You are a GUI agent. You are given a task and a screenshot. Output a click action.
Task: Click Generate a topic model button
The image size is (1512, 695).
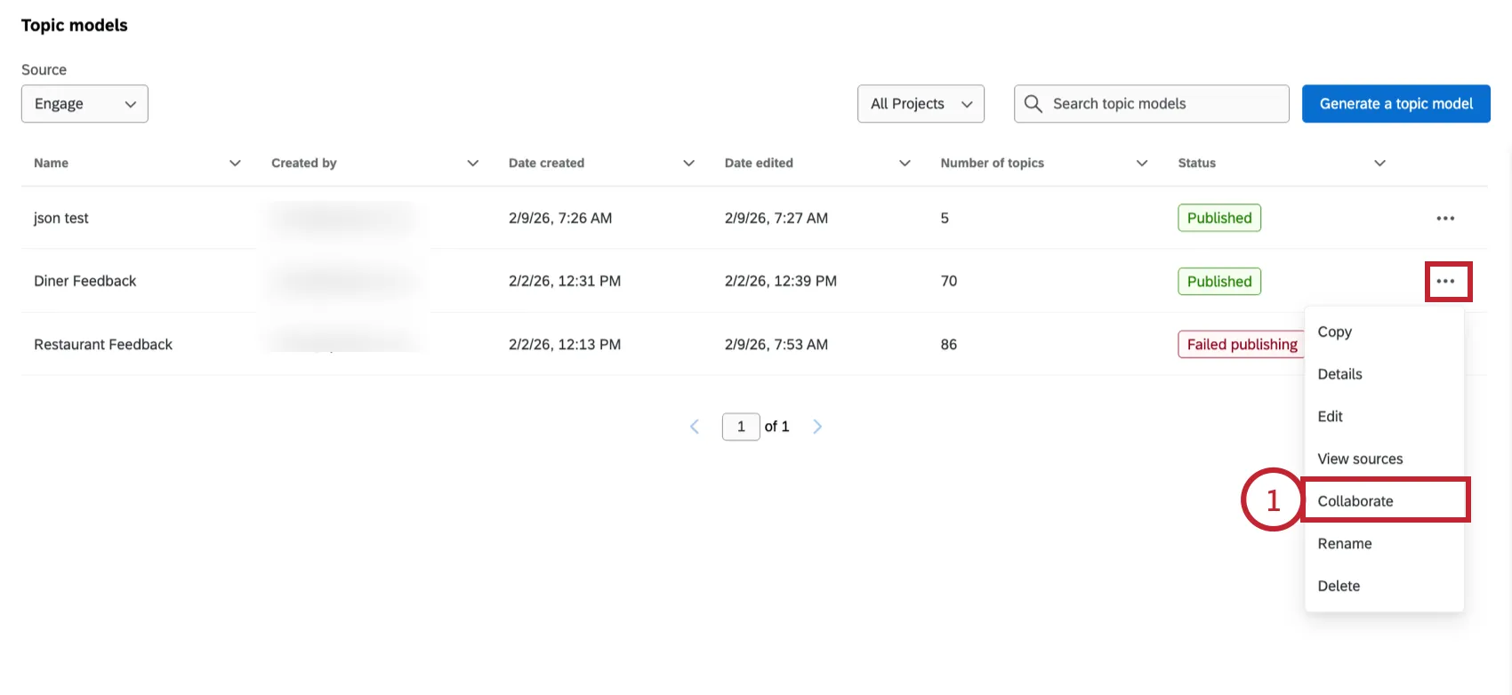(1395, 104)
